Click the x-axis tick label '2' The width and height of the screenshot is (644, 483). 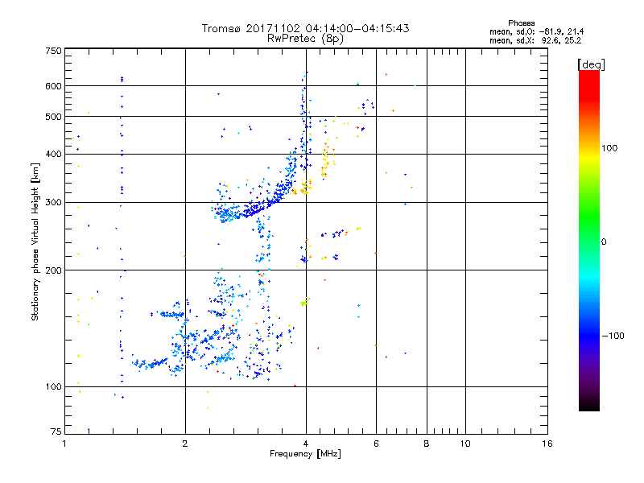185,444
